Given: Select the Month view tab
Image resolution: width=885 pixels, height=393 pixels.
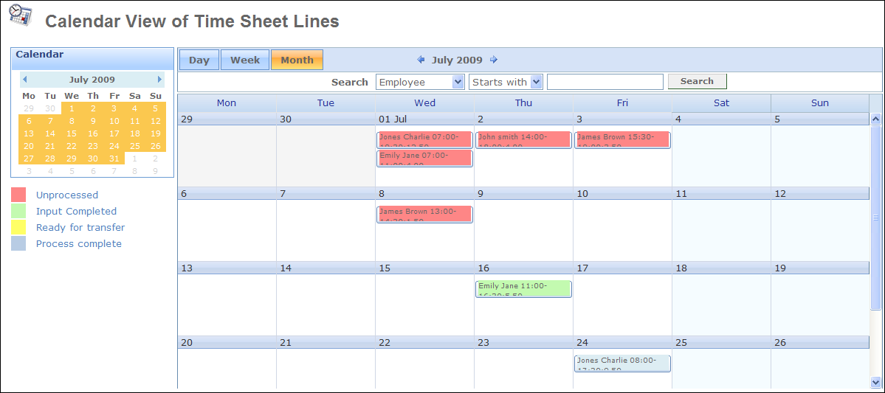Looking at the screenshot, I should click(297, 60).
